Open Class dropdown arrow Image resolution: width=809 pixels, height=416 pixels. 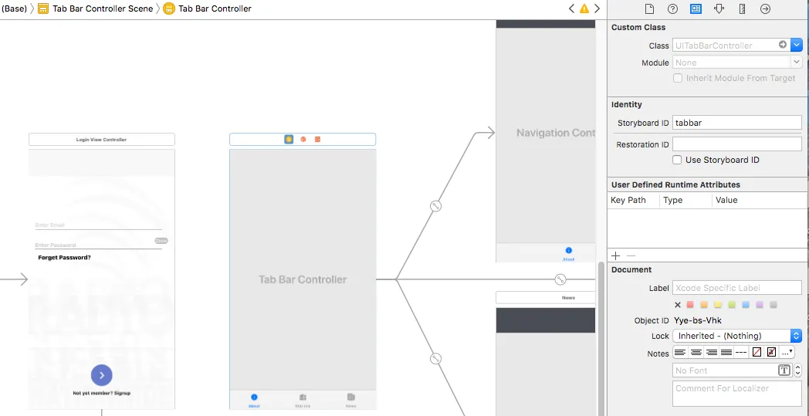pos(797,46)
